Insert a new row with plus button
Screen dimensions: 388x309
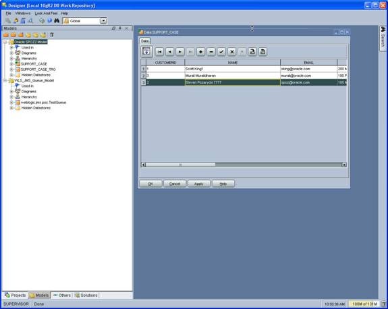[x=200, y=52]
